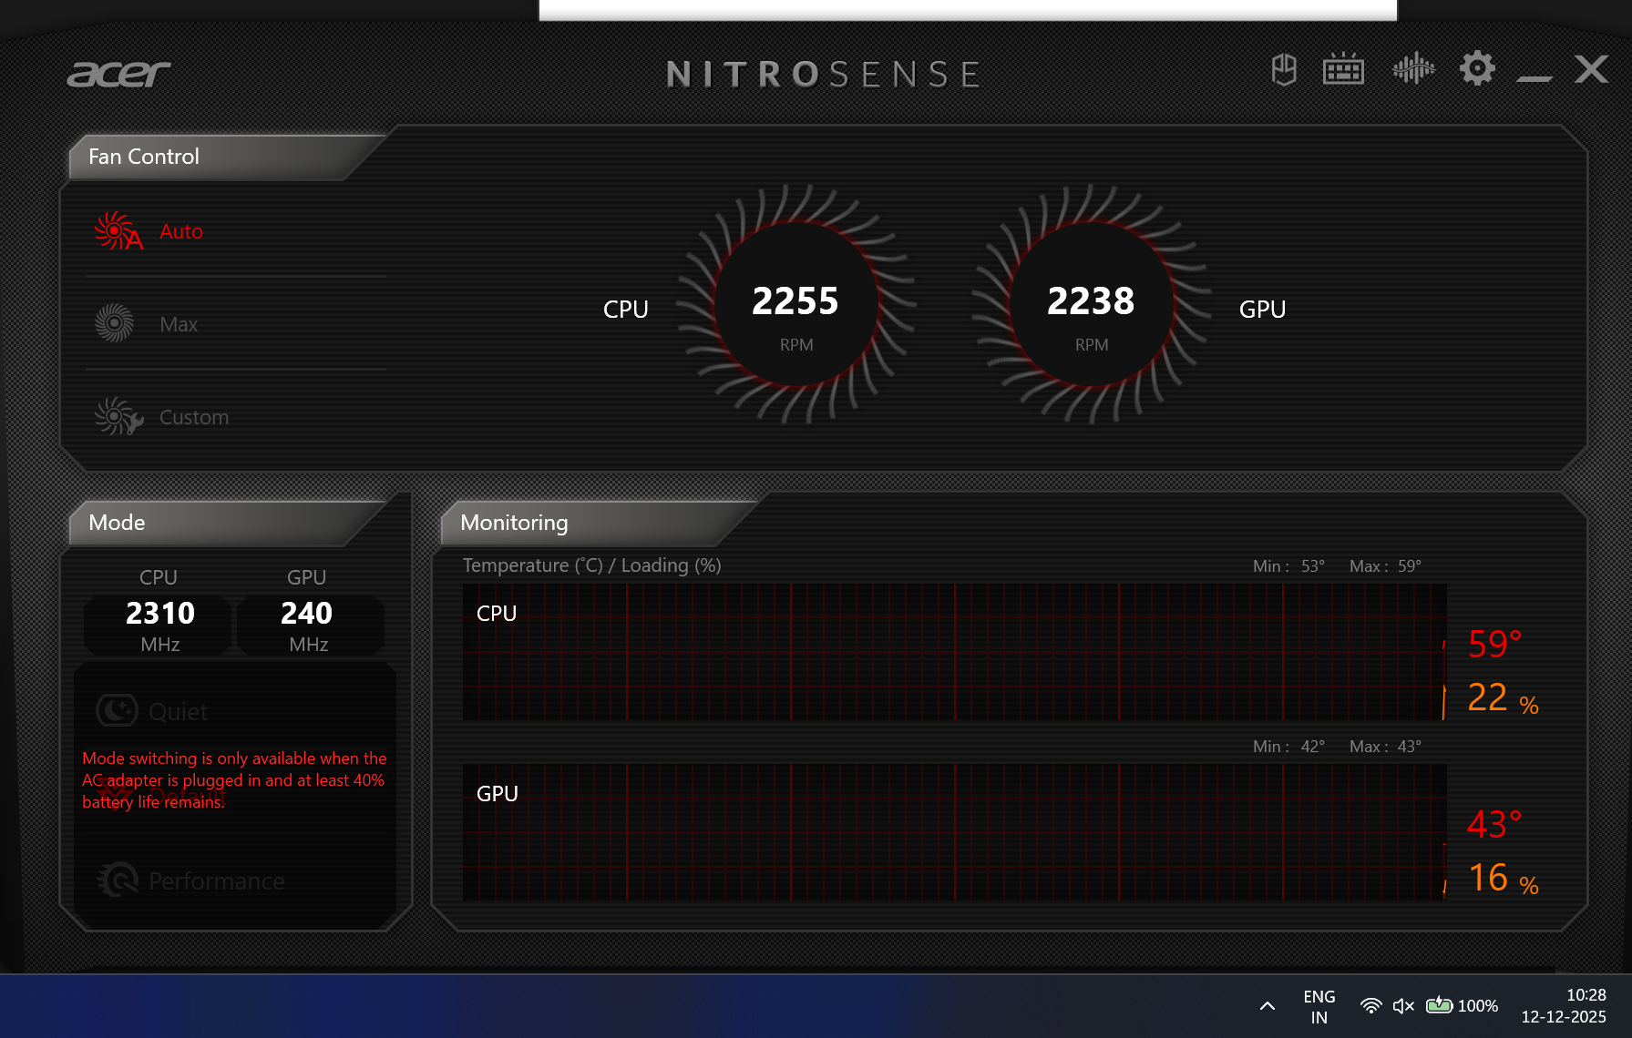Click the CPU label beside the 2255 fan
The height and width of the screenshot is (1038, 1632).
pyautogui.click(x=625, y=310)
